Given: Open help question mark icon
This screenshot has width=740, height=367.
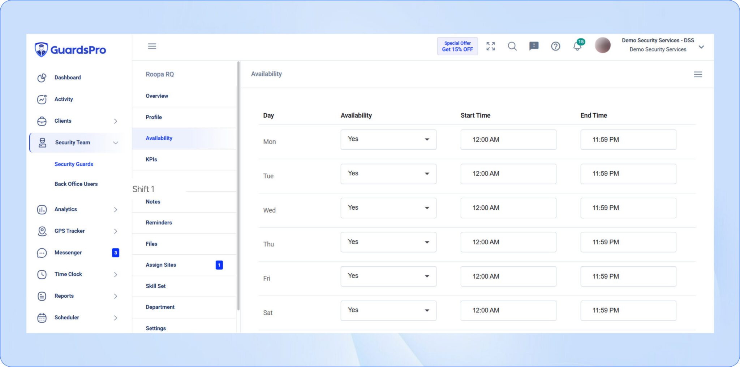Looking at the screenshot, I should pos(555,46).
